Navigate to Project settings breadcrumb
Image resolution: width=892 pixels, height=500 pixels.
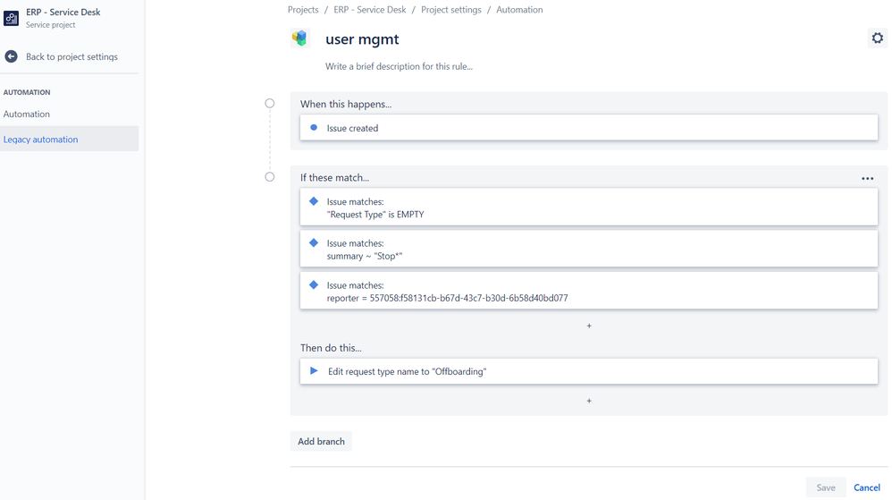pyautogui.click(x=451, y=10)
